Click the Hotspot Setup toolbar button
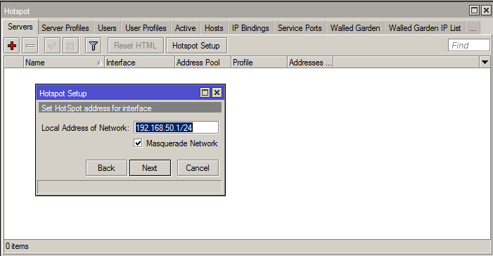 196,46
